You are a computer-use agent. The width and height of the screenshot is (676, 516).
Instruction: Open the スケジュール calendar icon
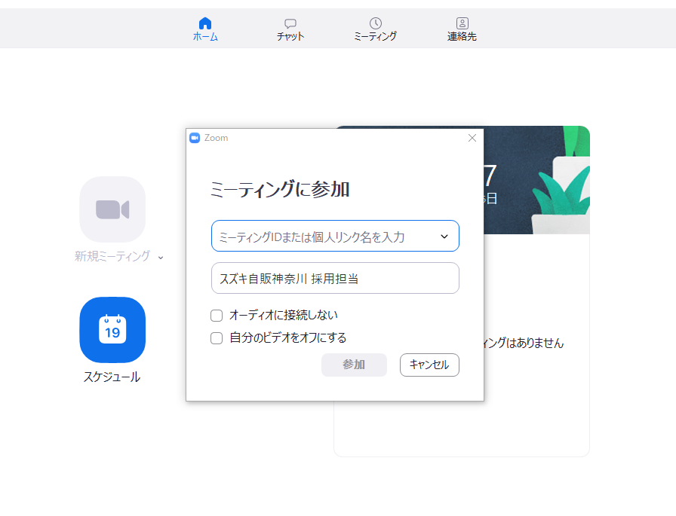pyautogui.click(x=112, y=330)
